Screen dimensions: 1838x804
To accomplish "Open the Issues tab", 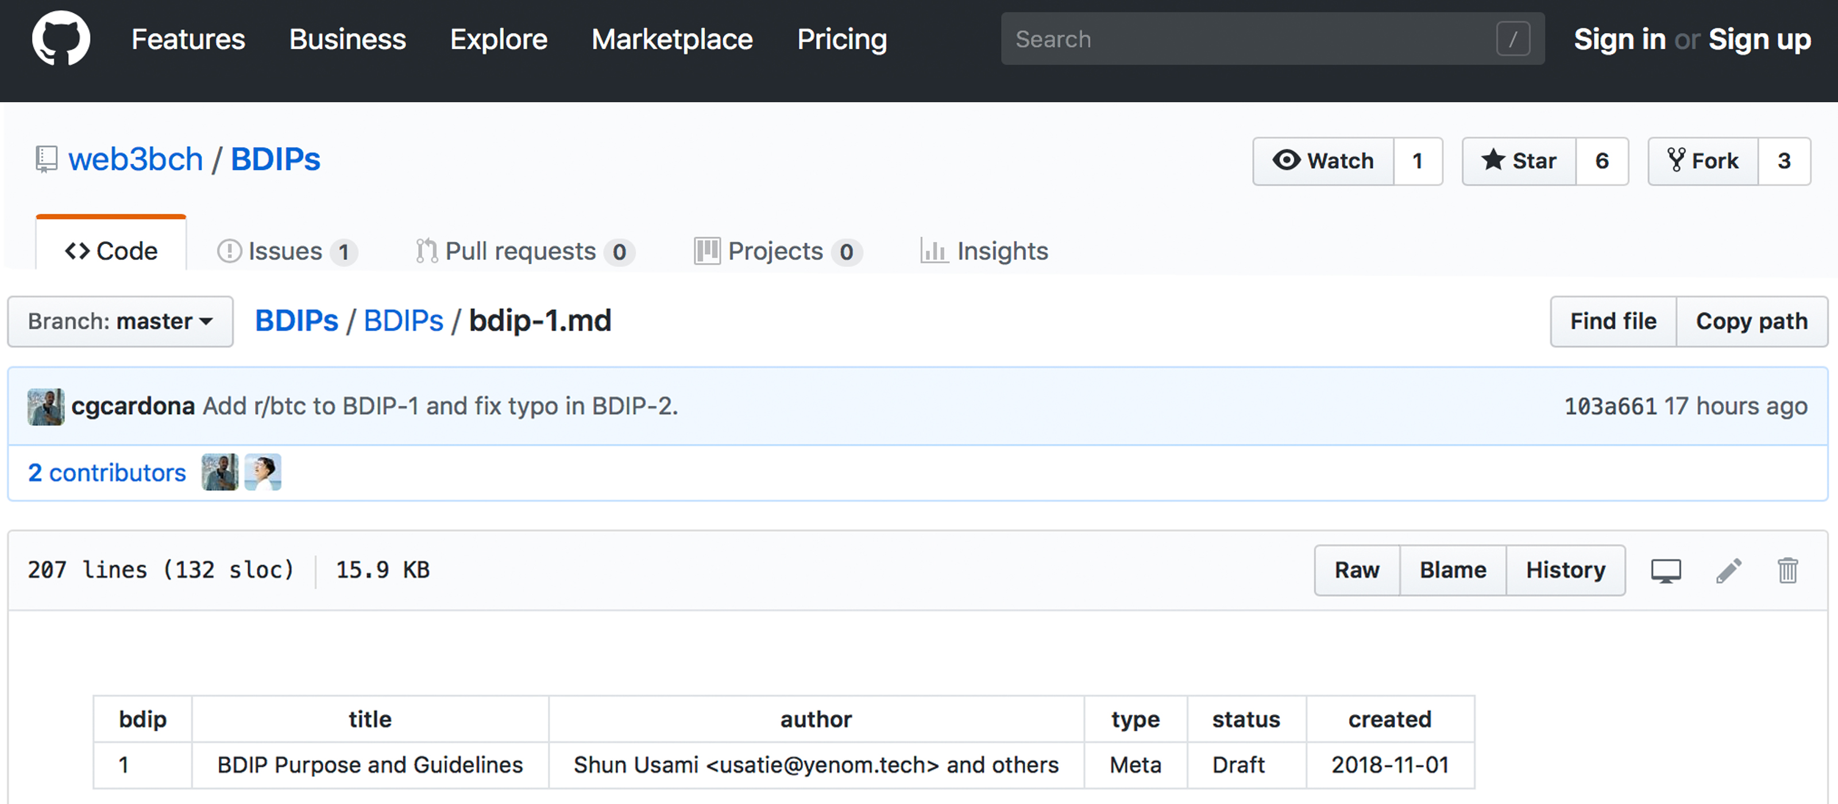I will click(287, 251).
